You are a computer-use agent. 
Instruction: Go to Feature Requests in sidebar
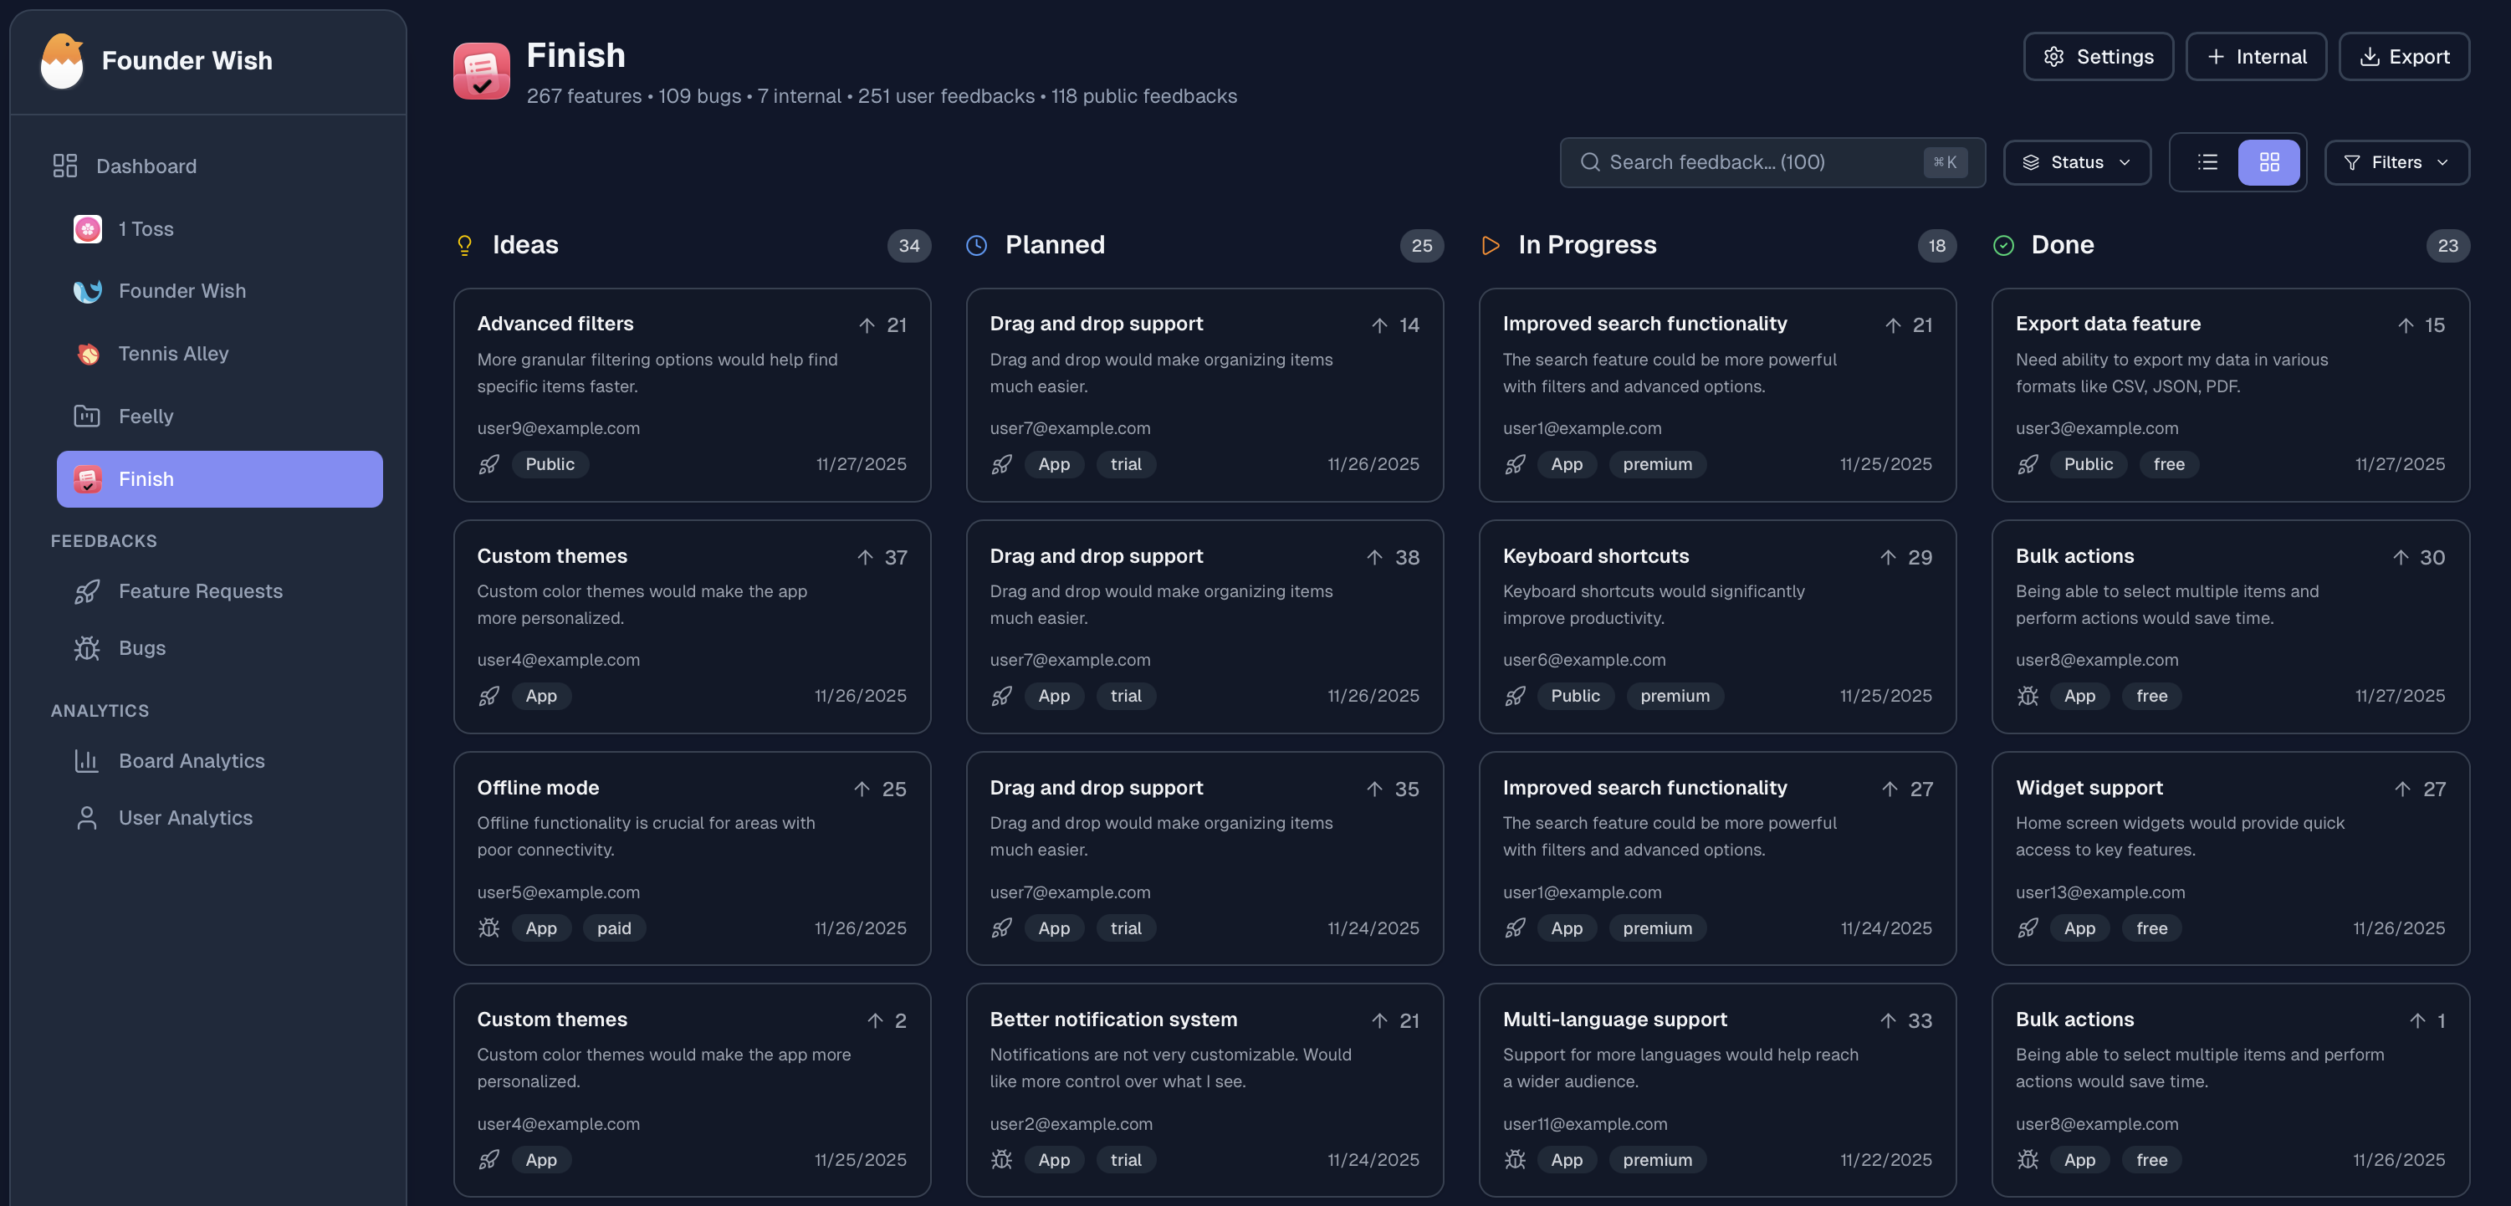click(x=200, y=590)
